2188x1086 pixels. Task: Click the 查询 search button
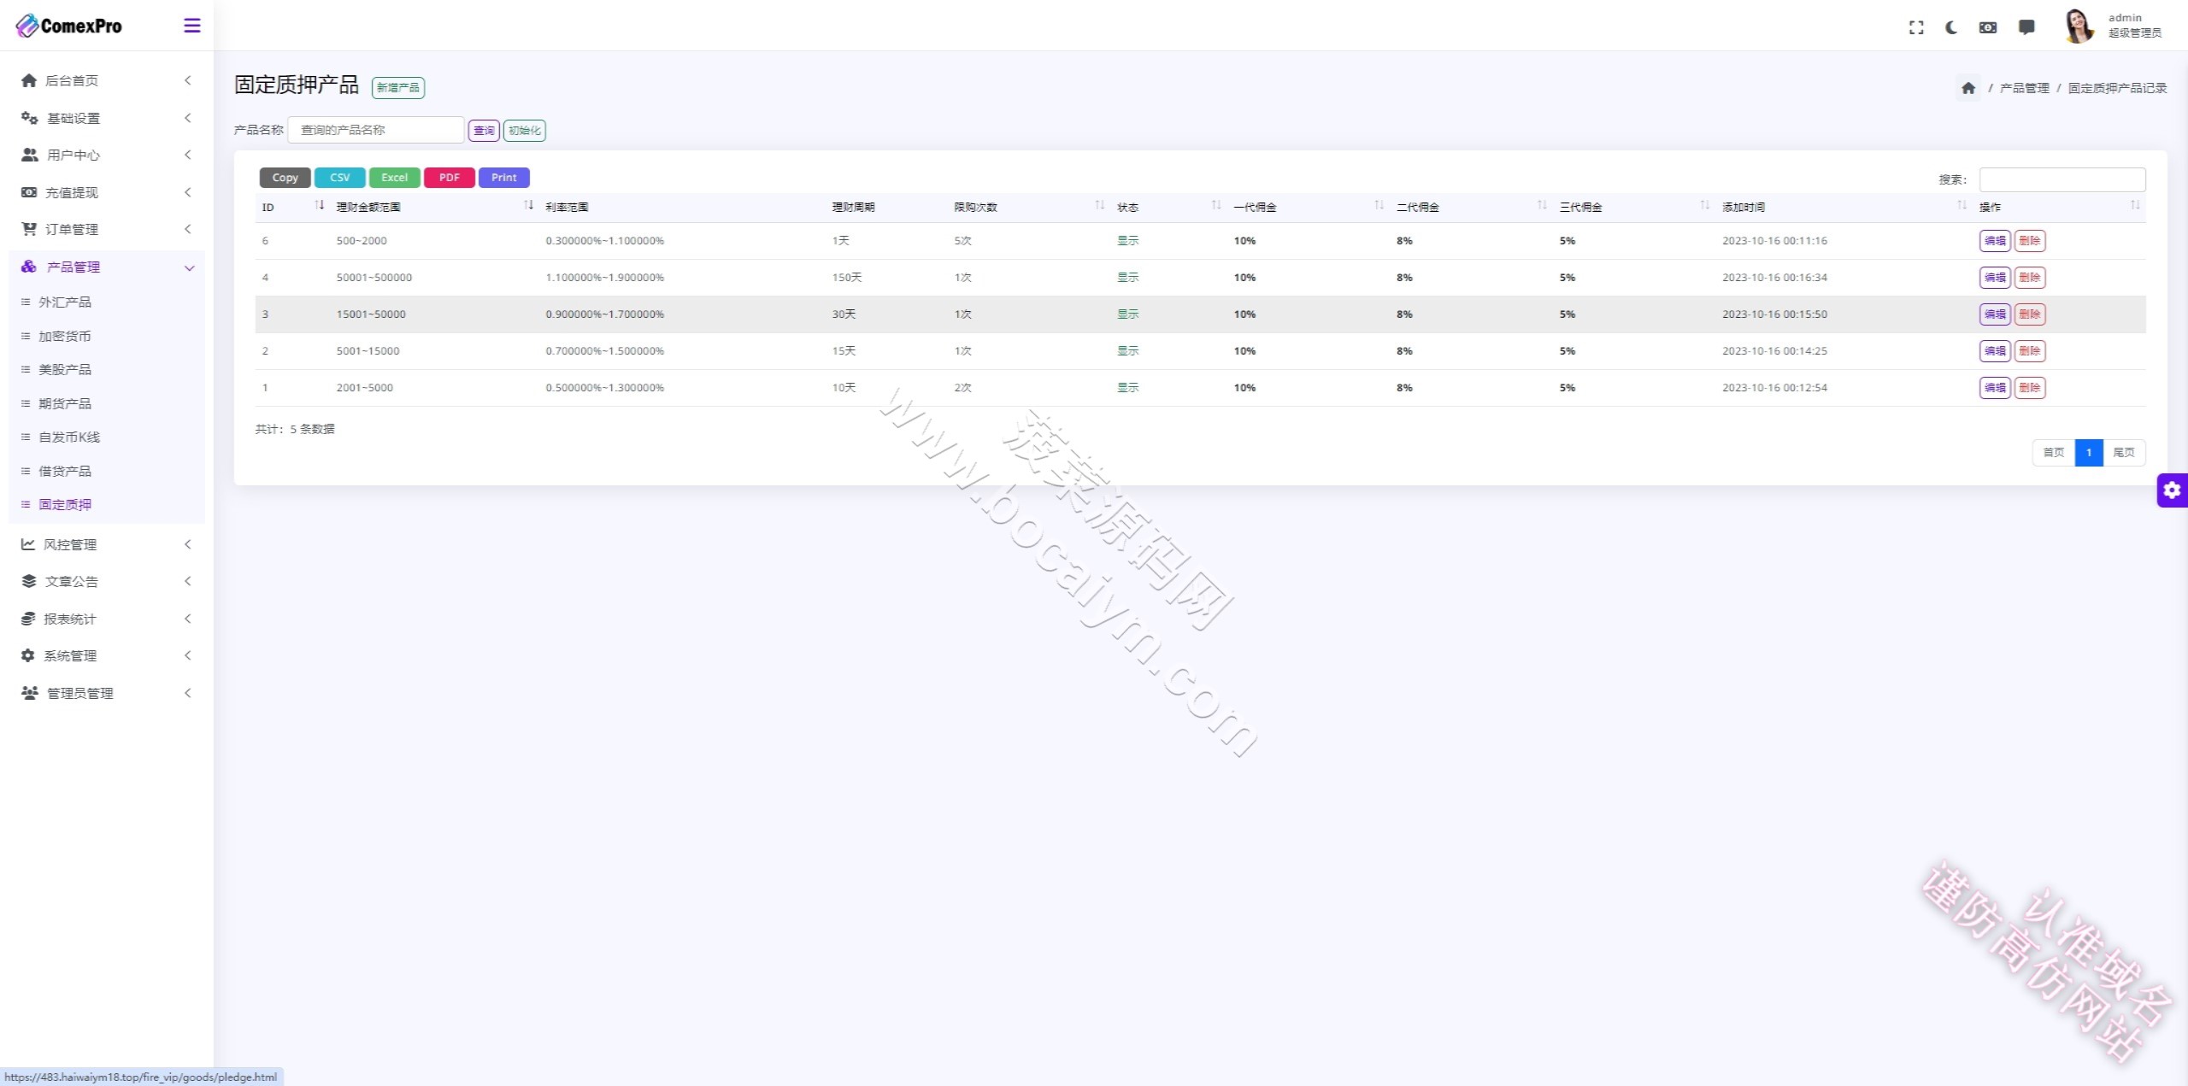coord(484,131)
